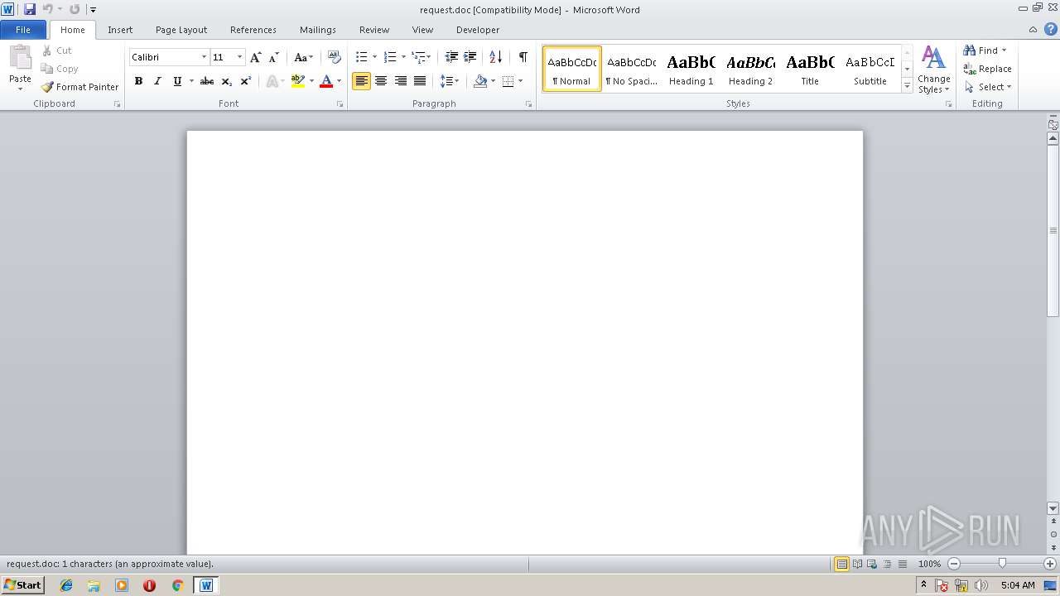Click the Superscript icon
Image resolution: width=1060 pixels, height=596 pixels.
(245, 81)
